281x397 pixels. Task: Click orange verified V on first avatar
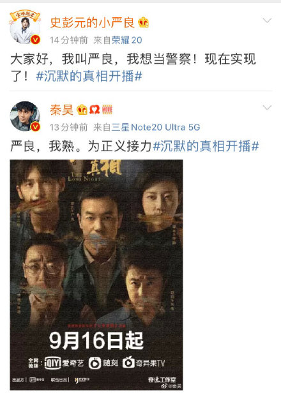(x=36, y=40)
